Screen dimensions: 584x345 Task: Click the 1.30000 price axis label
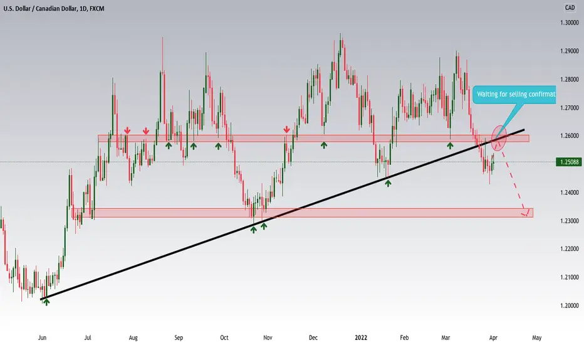569,23
